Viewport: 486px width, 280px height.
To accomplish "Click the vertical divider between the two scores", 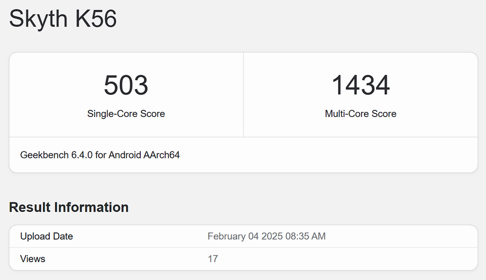I will click(243, 94).
